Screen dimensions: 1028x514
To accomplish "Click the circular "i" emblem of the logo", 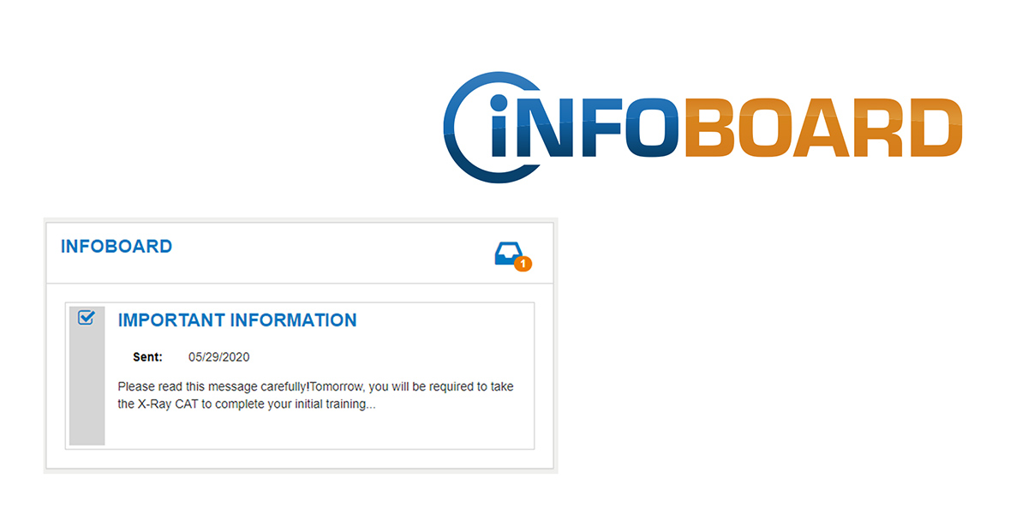I will [493, 127].
